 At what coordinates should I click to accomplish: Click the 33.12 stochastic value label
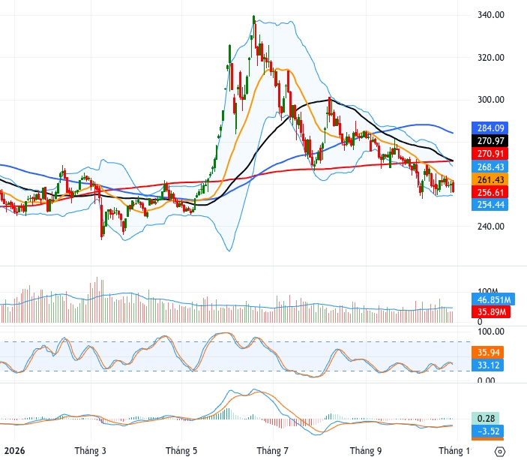pyautogui.click(x=488, y=365)
